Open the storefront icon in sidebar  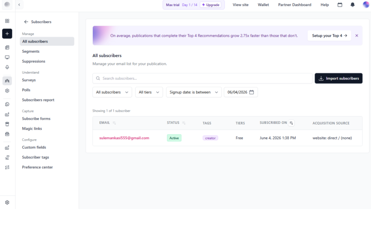(7, 124)
